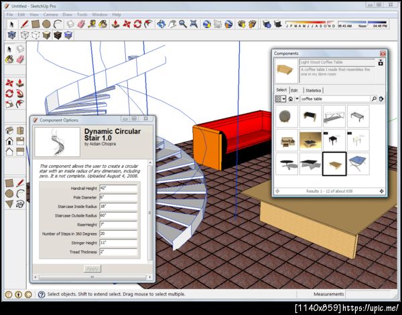Switch to Edit tab in Components

[x=294, y=90]
